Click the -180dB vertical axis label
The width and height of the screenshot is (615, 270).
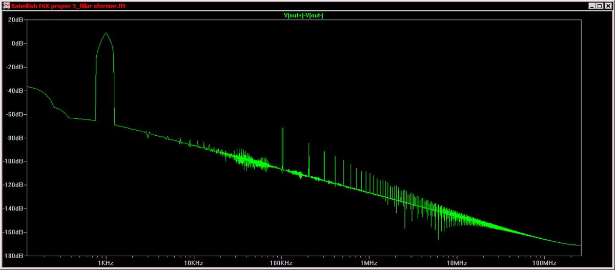coord(14,256)
